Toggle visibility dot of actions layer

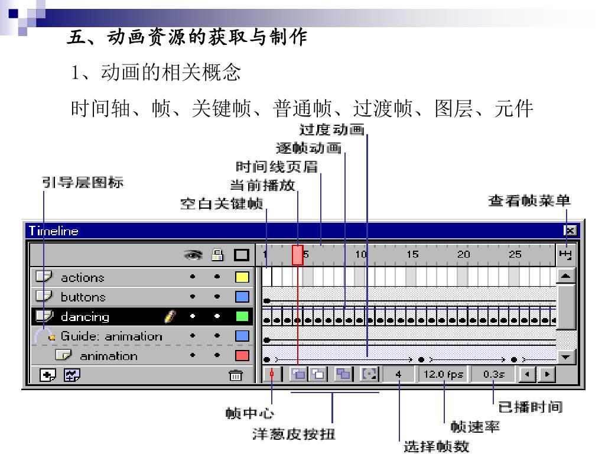pyautogui.click(x=193, y=277)
